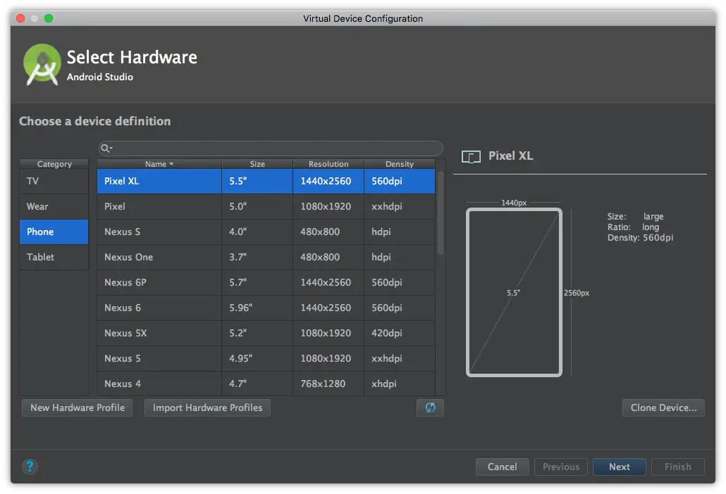This screenshot has height=494, width=726.
Task: Select the Nexus S row
Action: pyautogui.click(x=266, y=232)
